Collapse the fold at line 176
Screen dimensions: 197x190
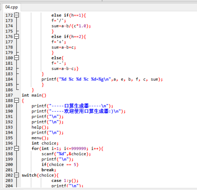point(16,36)
